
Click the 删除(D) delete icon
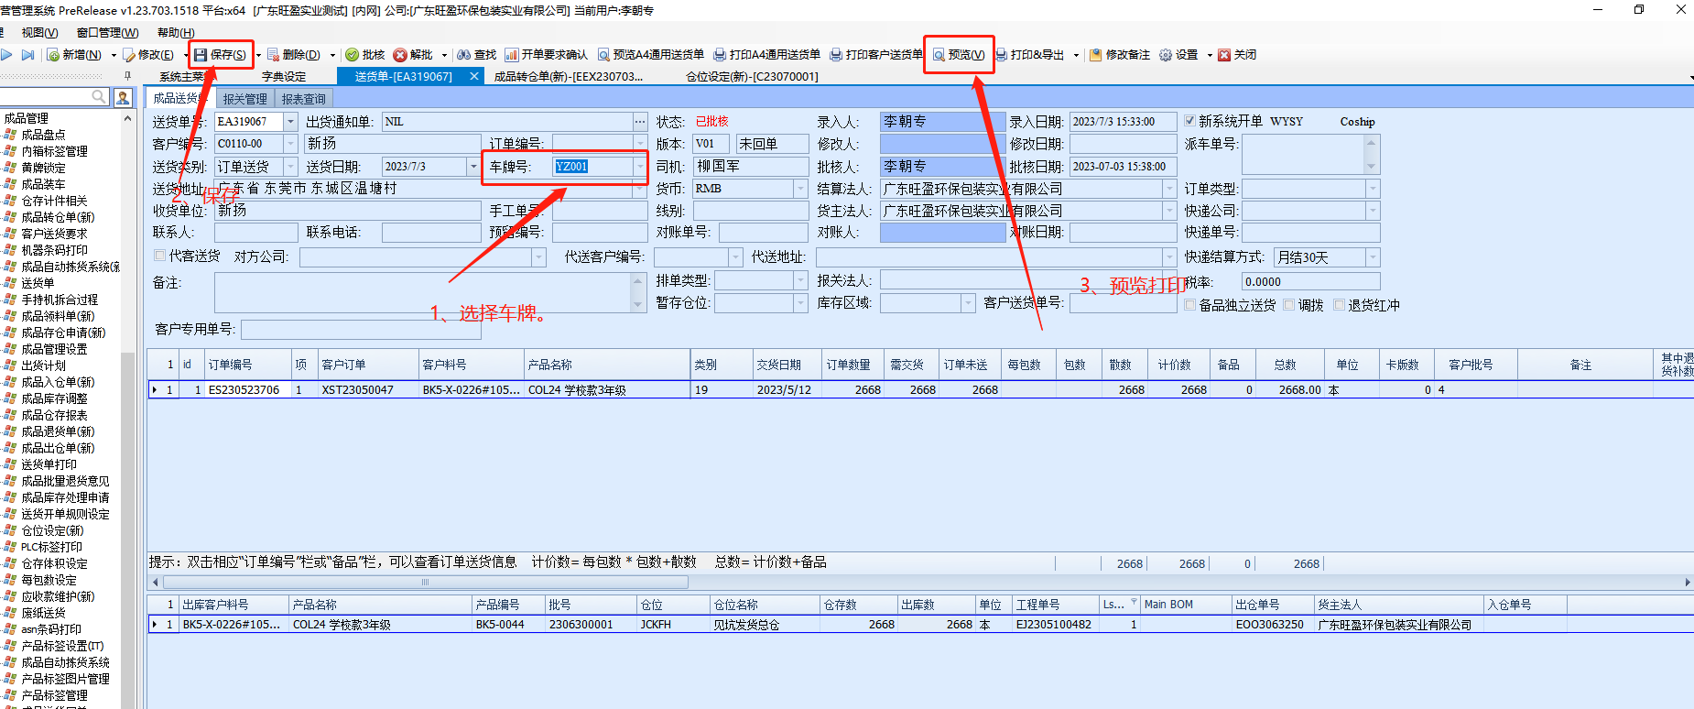pos(273,55)
